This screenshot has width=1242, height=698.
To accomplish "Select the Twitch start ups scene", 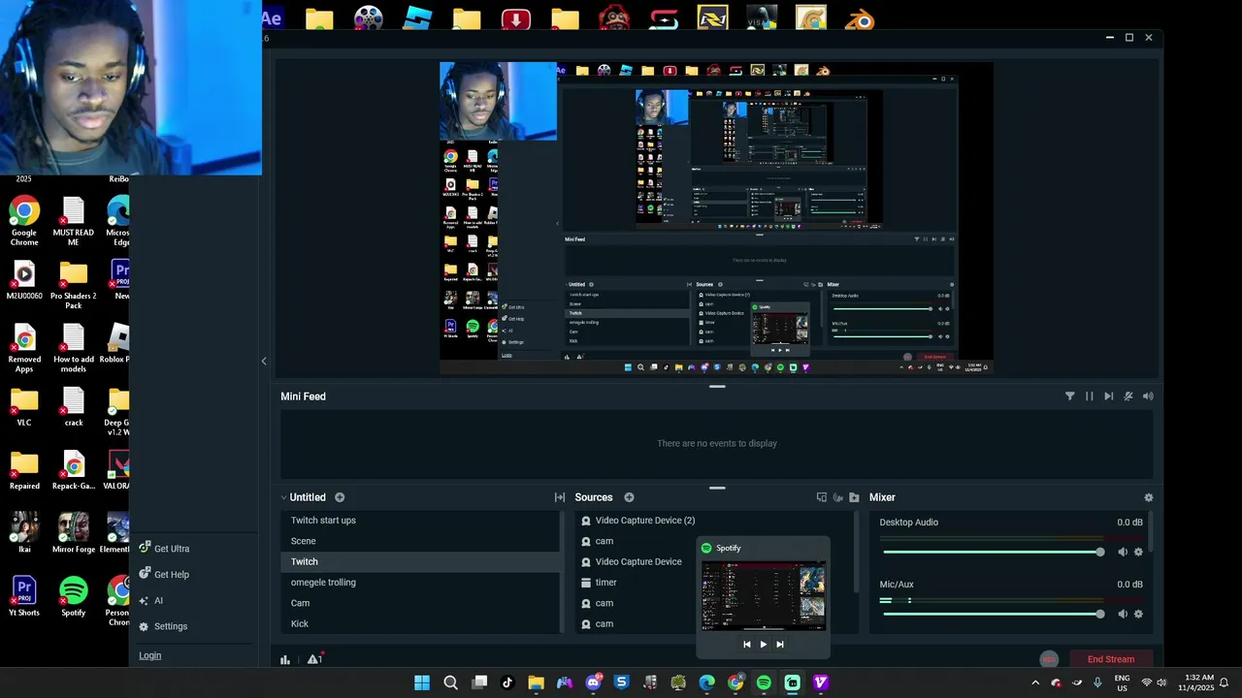I will pos(420,521).
